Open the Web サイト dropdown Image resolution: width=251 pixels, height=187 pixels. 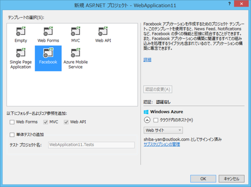(x=163, y=130)
